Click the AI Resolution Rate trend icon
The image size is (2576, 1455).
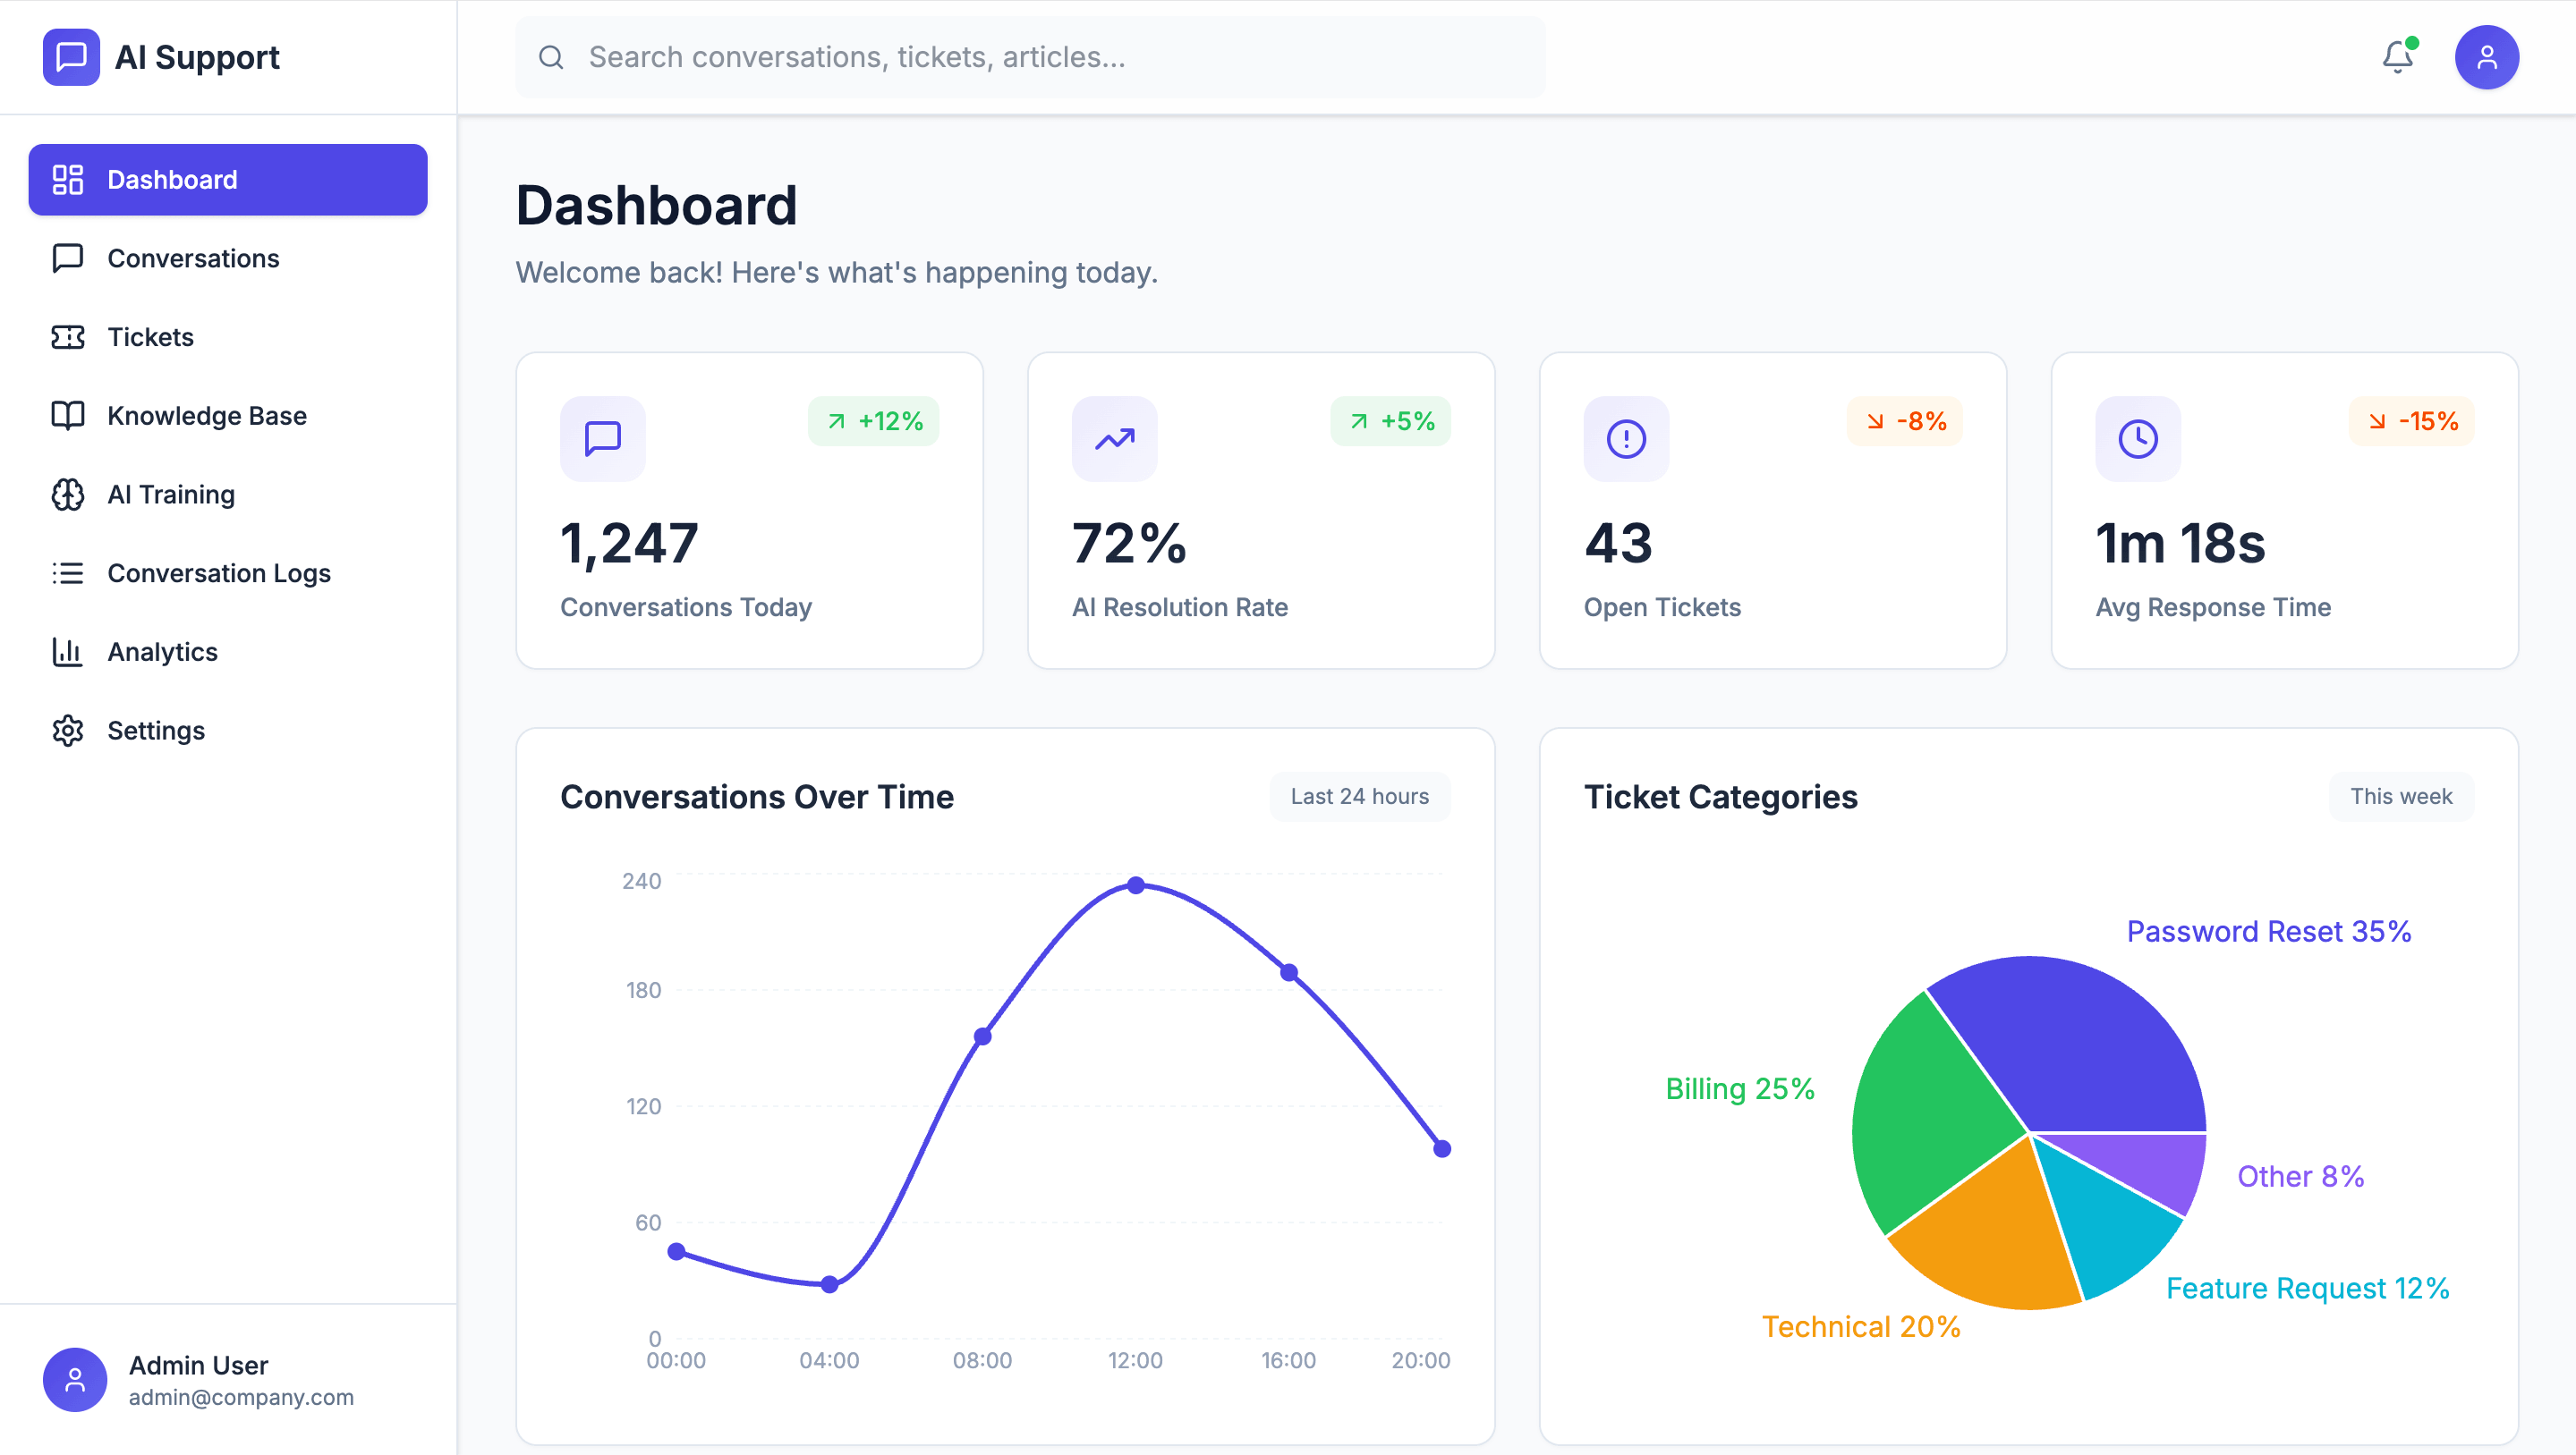(x=1114, y=439)
